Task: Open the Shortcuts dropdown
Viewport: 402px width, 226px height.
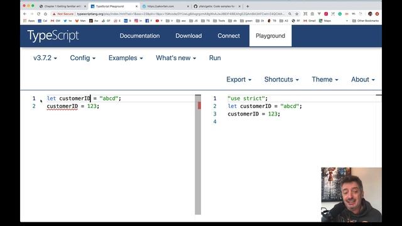Action: click(x=281, y=80)
